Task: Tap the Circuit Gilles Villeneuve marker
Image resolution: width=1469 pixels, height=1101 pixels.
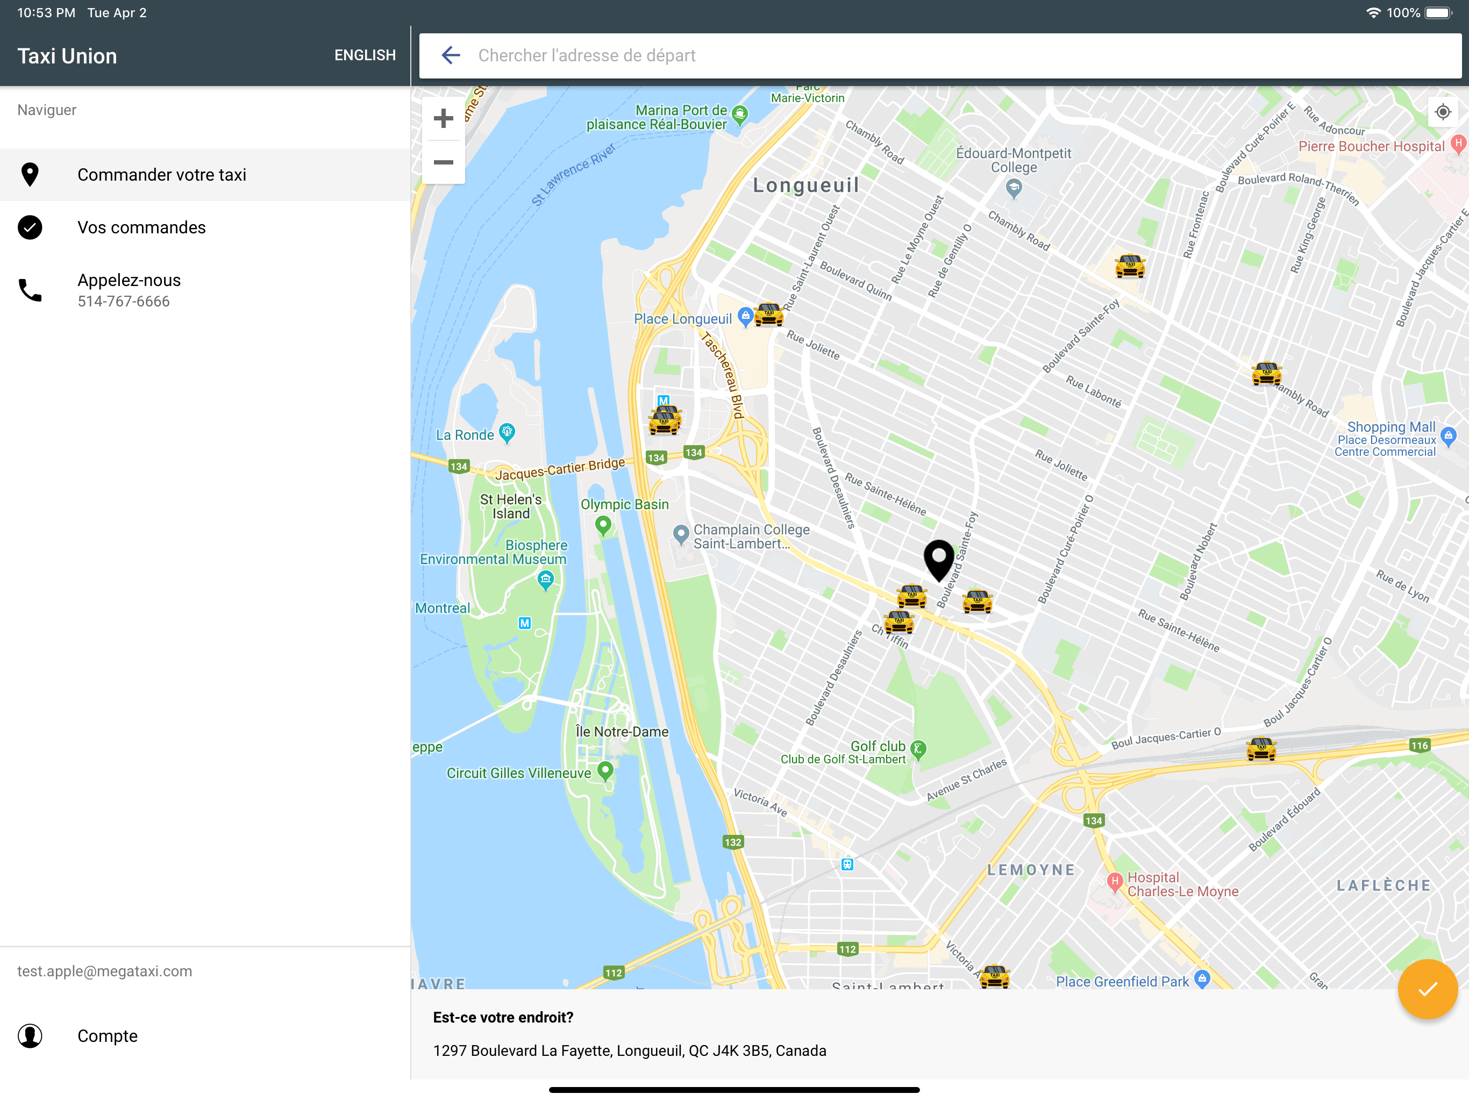Action: pyautogui.click(x=605, y=771)
